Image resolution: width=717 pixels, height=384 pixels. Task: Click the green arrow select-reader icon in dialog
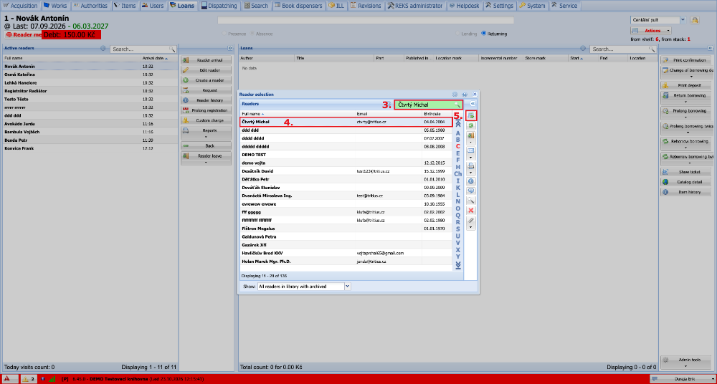pos(470,115)
